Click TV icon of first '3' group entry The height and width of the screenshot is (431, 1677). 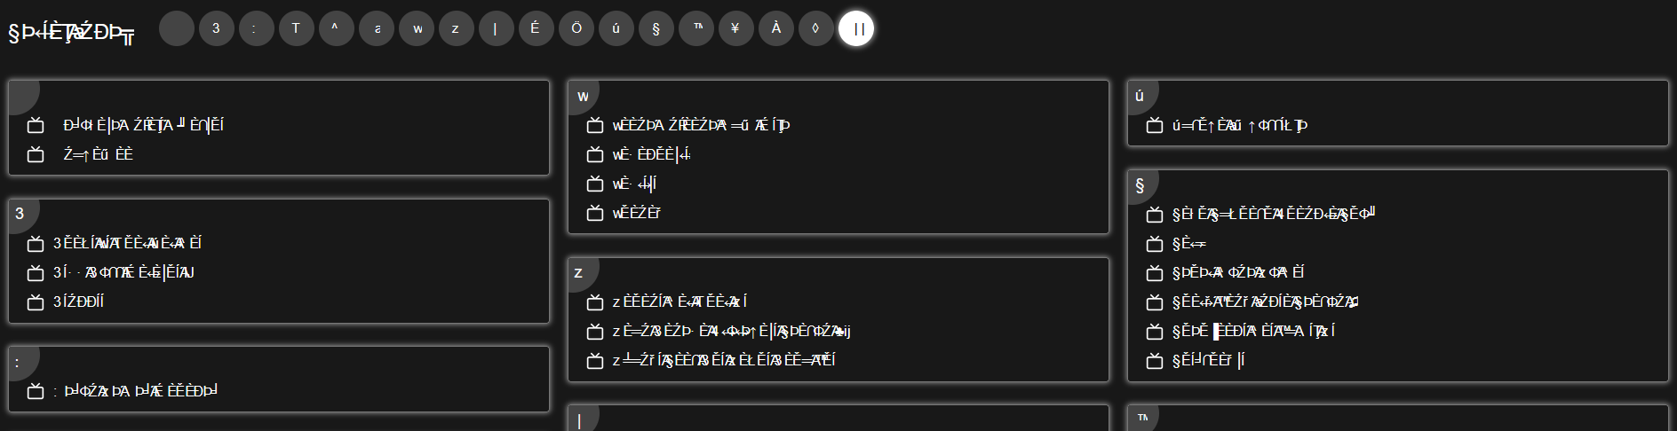point(36,244)
